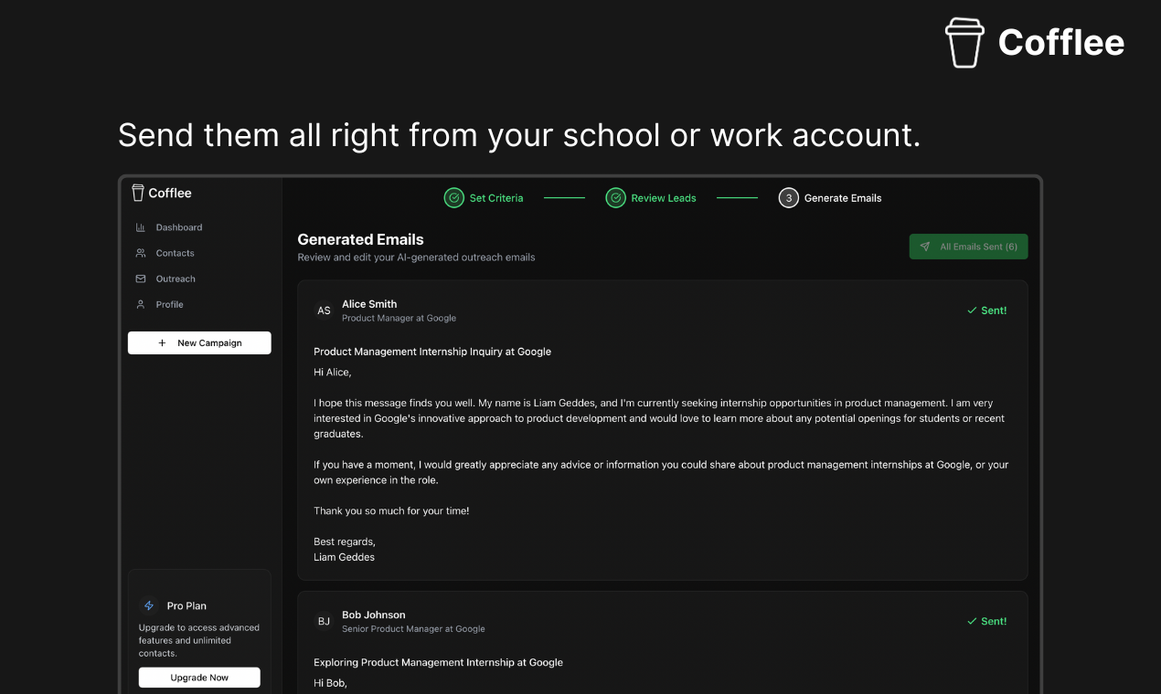The width and height of the screenshot is (1161, 694).
Task: Click the 'Hi Bob,' greeting line
Action: tap(331, 682)
